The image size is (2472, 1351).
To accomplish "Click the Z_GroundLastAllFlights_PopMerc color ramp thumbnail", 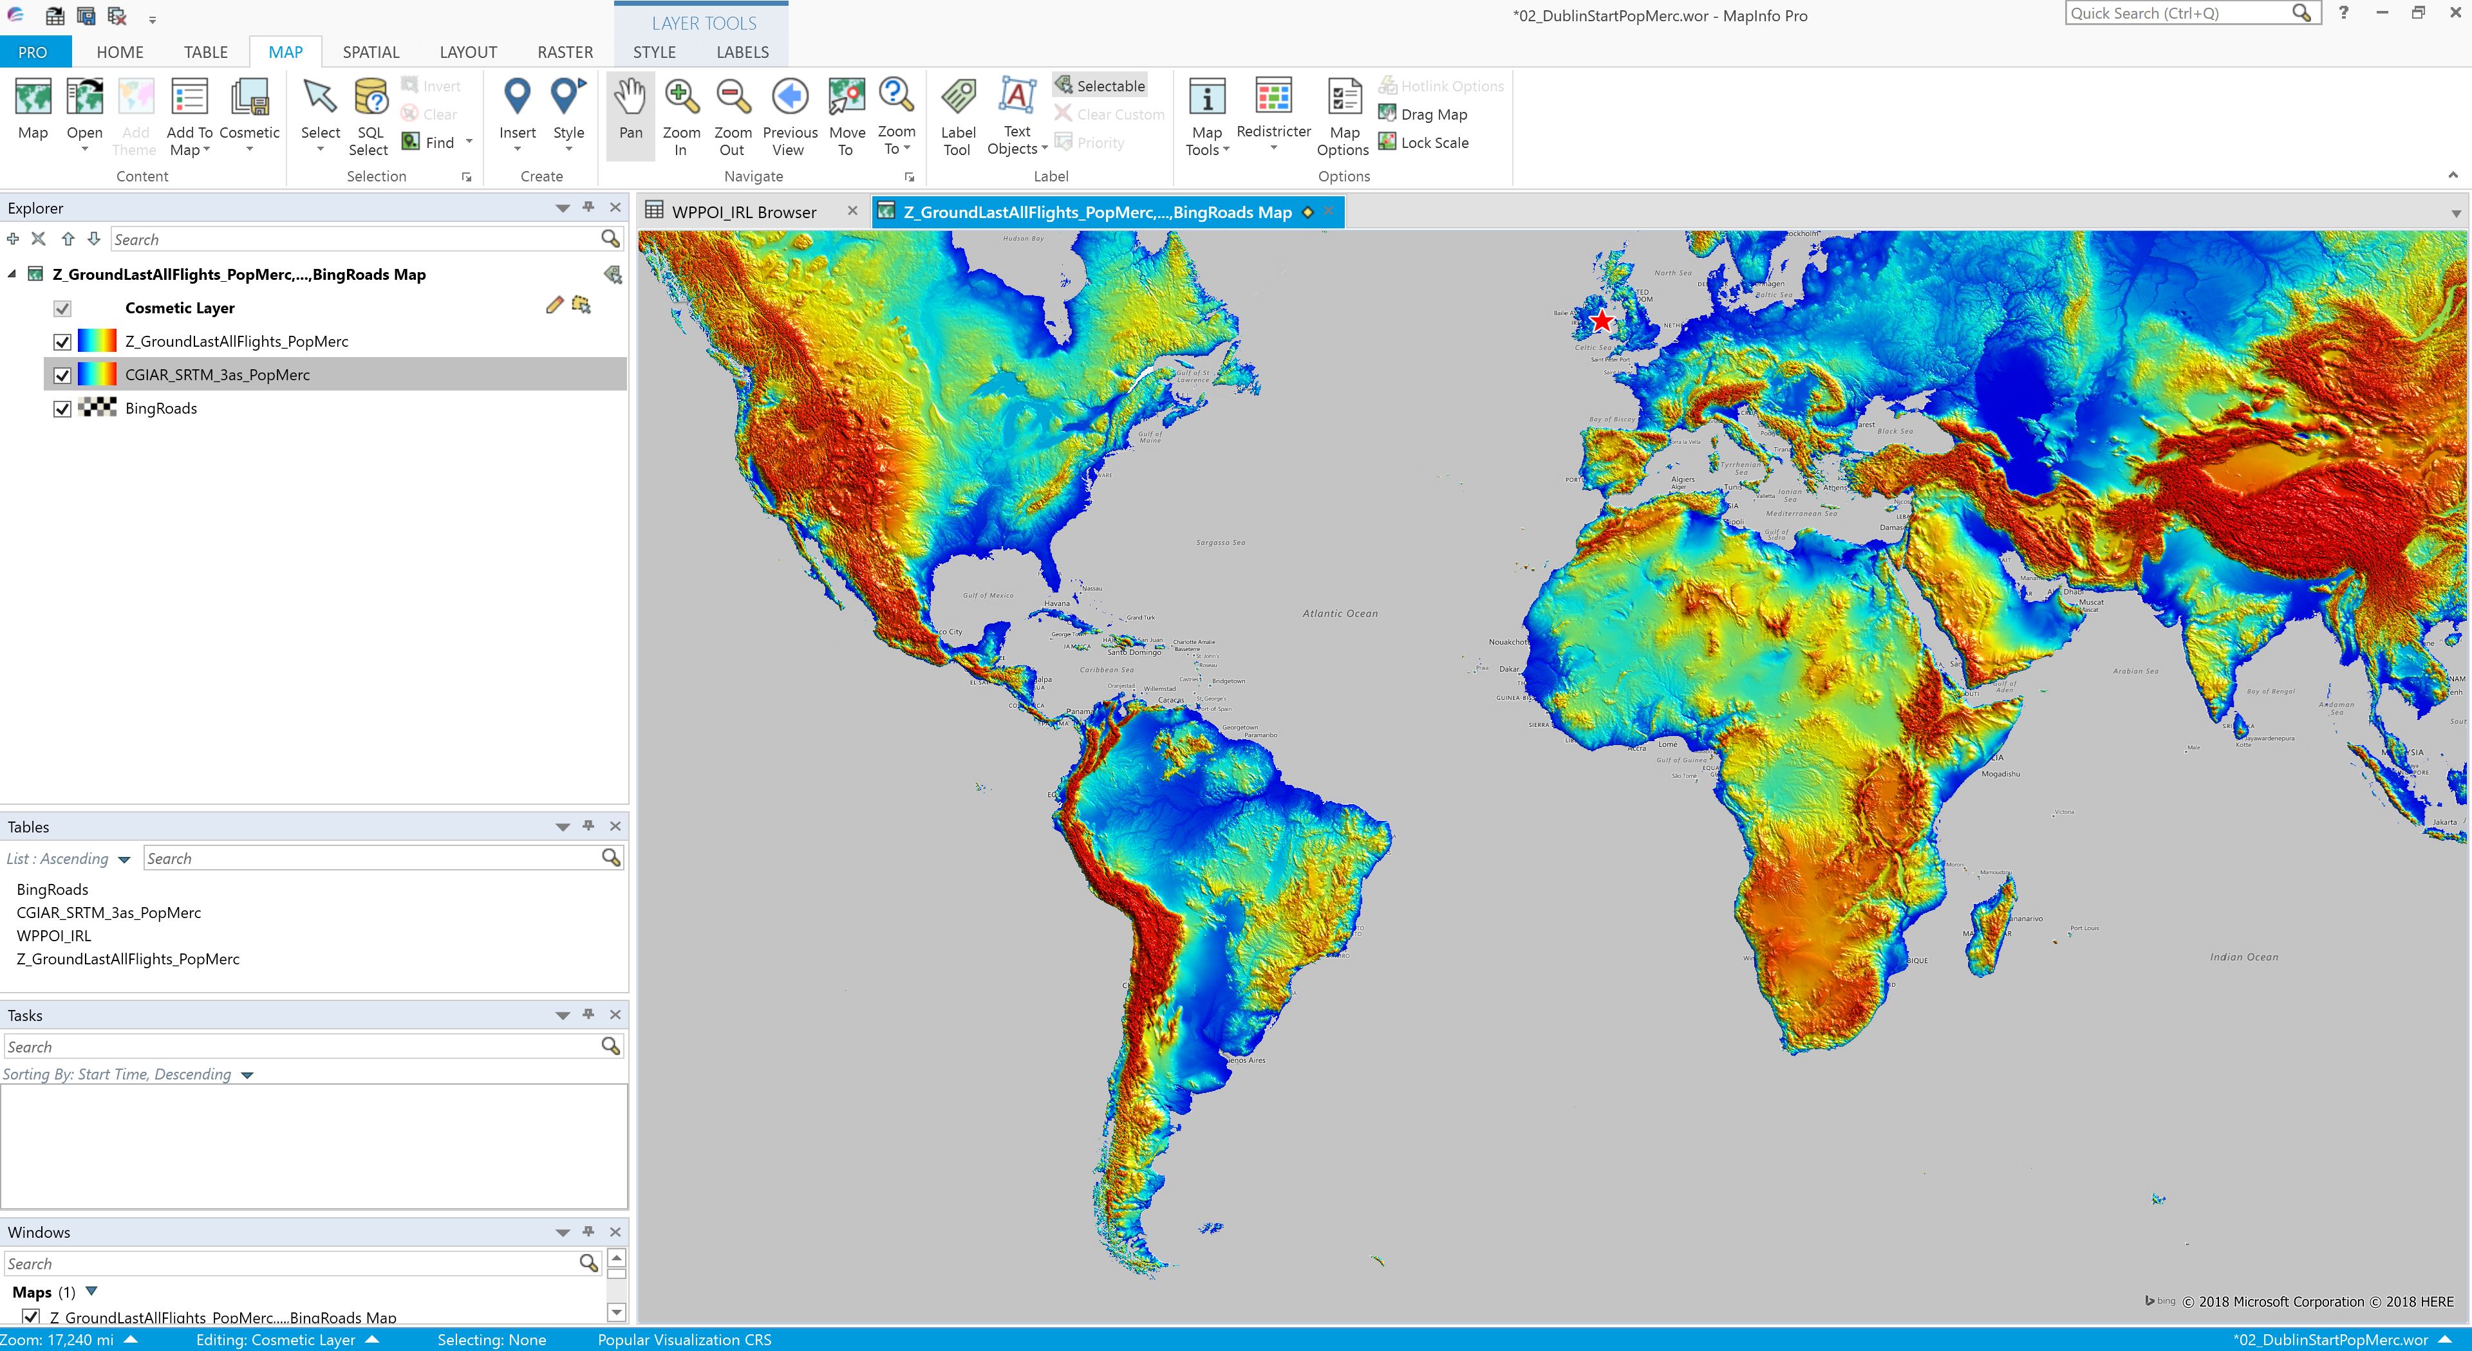I will point(96,342).
